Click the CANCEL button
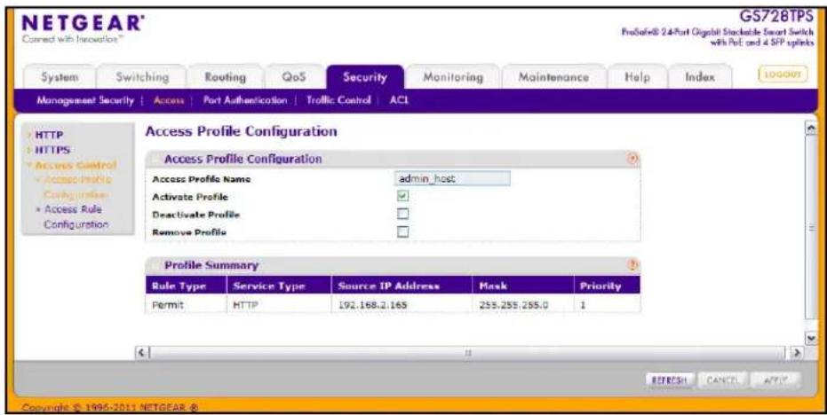Screen dimensions: 827x415 pyautogui.click(x=722, y=380)
